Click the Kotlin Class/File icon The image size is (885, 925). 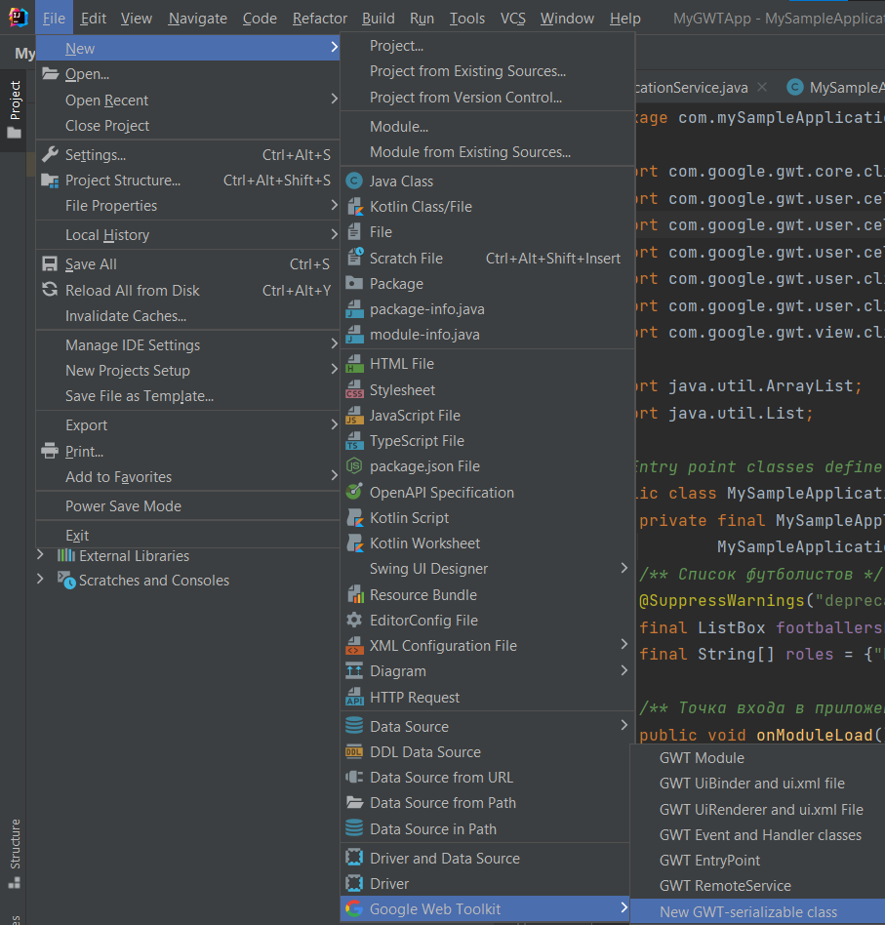click(354, 207)
